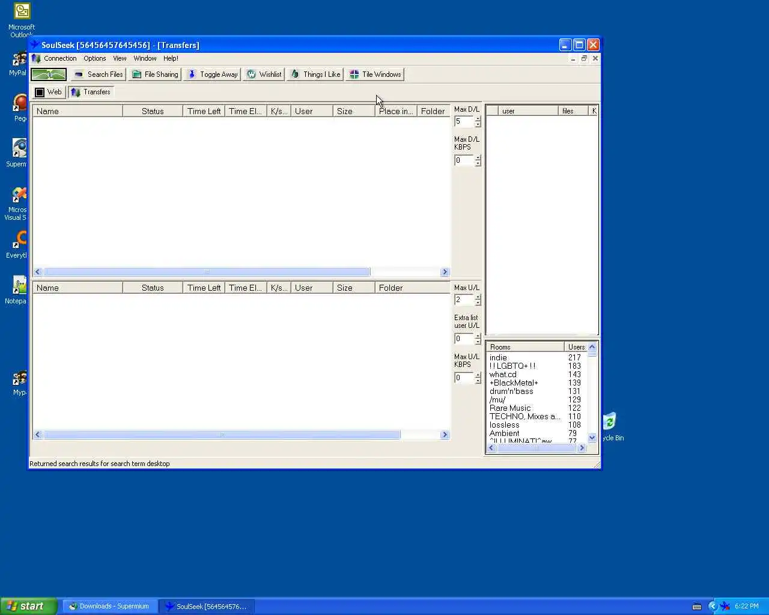Viewport: 769px width, 615px height.
Task: Open Things I Like
Action: pyautogui.click(x=315, y=74)
